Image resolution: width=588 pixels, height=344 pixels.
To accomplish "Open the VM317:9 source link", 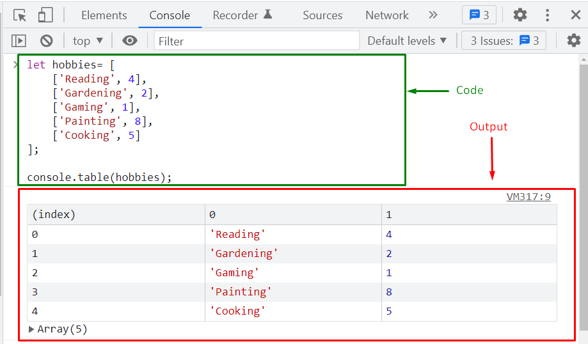I will [x=528, y=197].
